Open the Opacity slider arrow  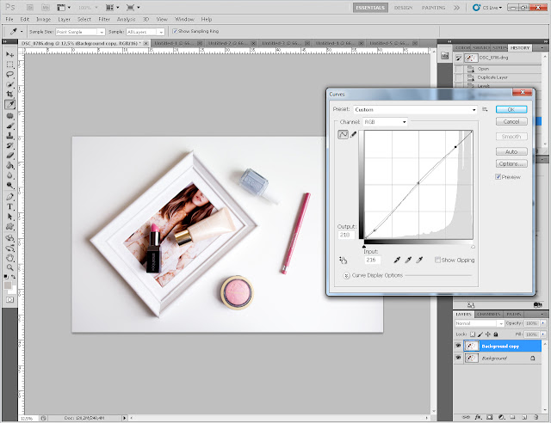[543, 323]
